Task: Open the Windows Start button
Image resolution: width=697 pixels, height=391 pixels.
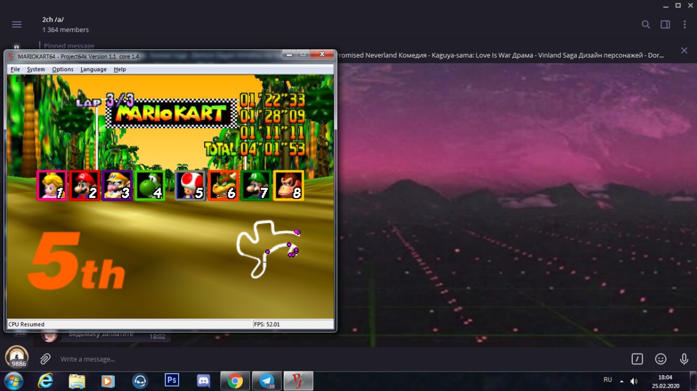Action: click(13, 381)
